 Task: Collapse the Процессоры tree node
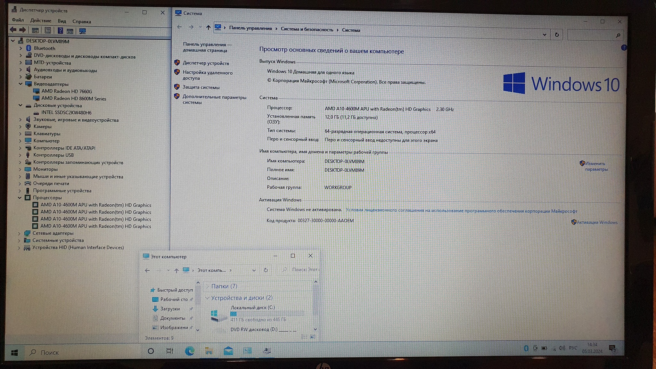pos(20,198)
